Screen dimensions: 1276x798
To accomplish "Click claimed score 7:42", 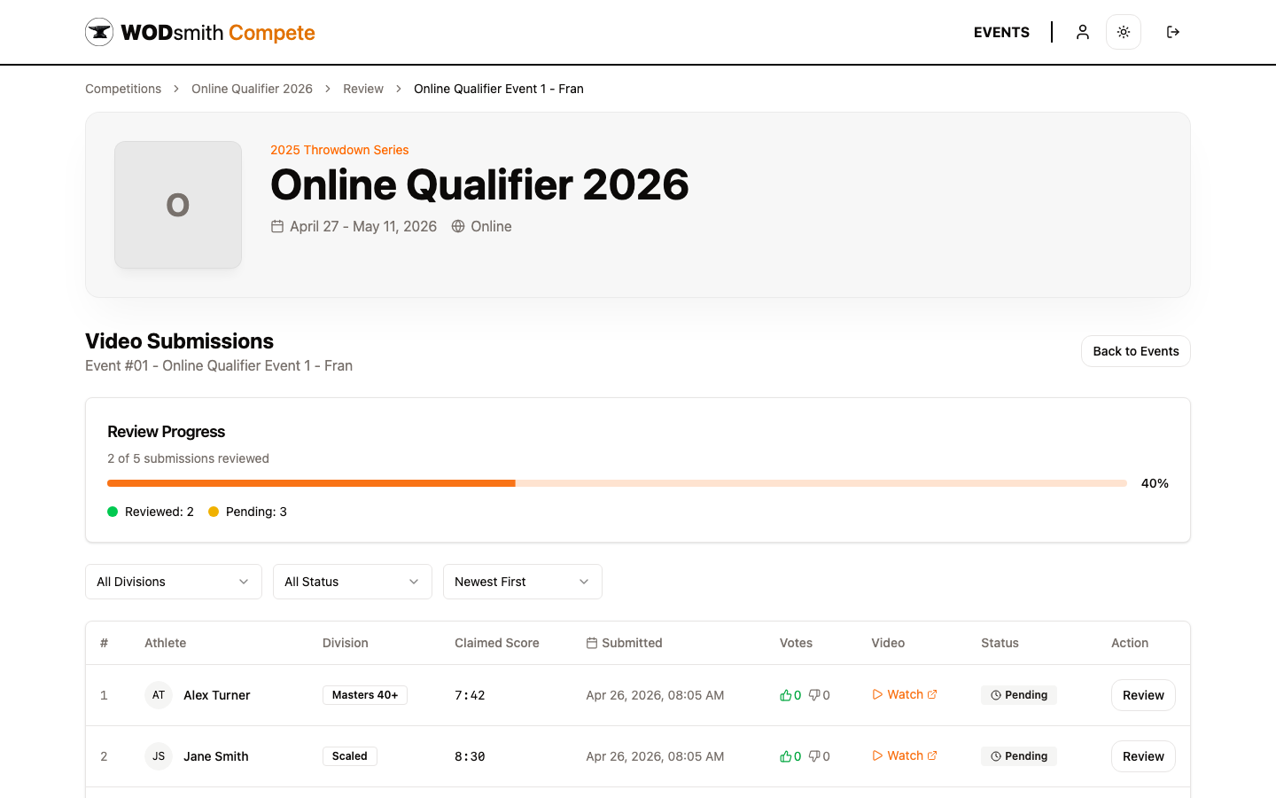I will 470,695.
